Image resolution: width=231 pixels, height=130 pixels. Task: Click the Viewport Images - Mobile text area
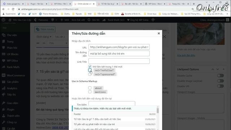click(201, 125)
